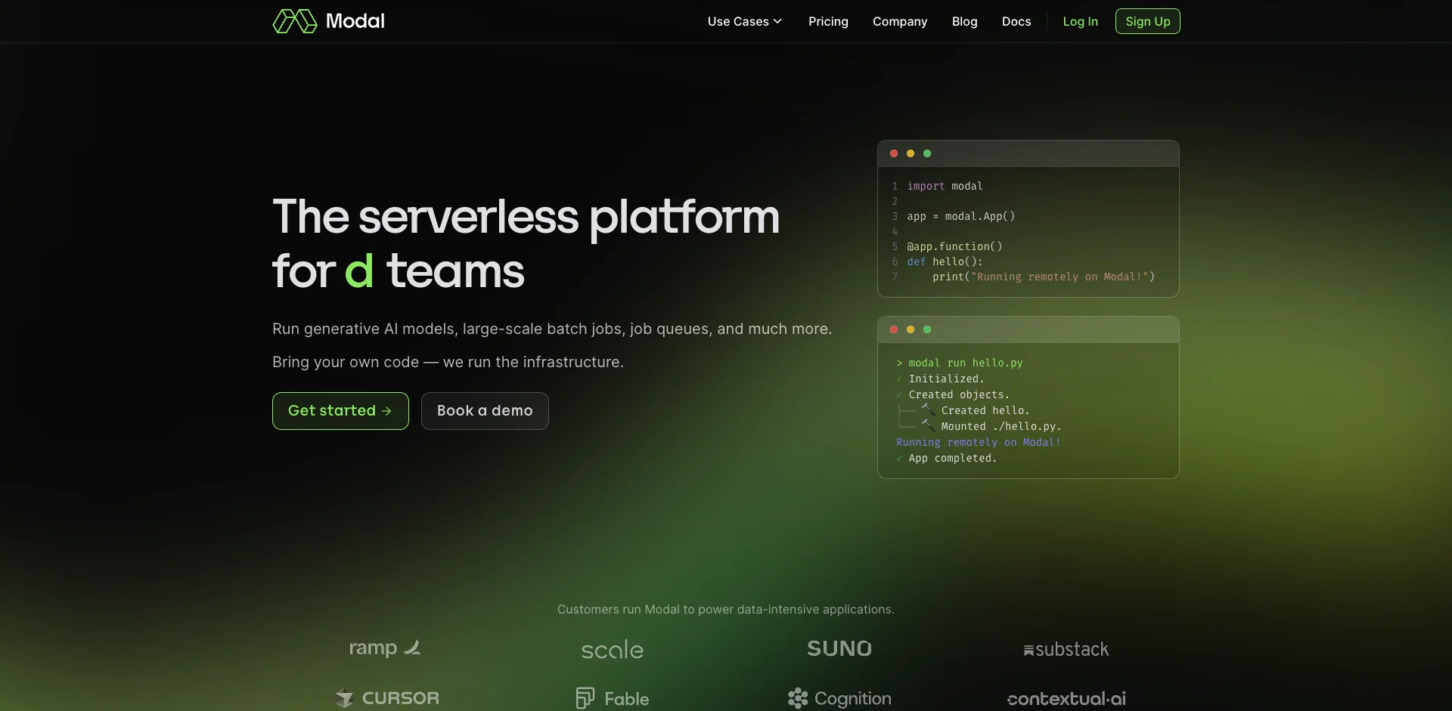Click the print statement code line
Image resolution: width=1452 pixels, height=711 pixels.
pyautogui.click(x=1044, y=277)
